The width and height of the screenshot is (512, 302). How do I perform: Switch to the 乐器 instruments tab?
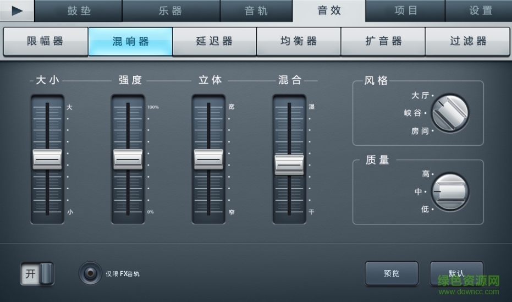tap(170, 11)
